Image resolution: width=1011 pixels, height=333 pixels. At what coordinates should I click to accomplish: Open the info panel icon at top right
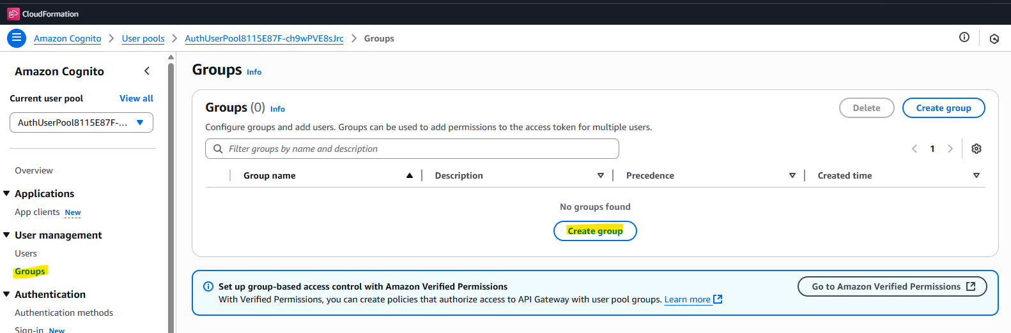[x=964, y=38]
